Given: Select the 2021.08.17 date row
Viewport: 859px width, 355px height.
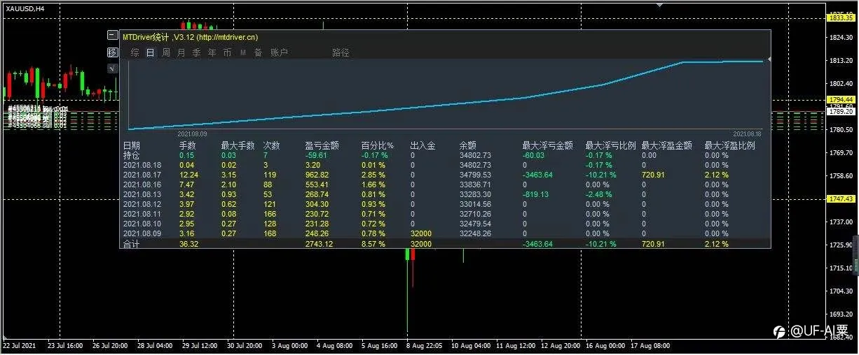Looking at the screenshot, I should pos(446,175).
